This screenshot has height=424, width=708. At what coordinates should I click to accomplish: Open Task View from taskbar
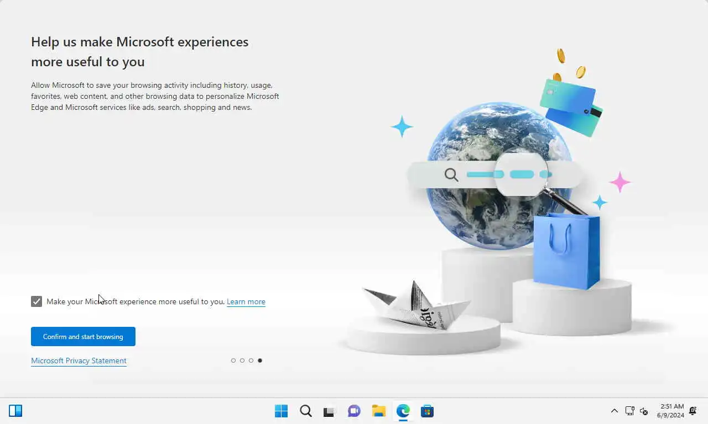pyautogui.click(x=330, y=411)
